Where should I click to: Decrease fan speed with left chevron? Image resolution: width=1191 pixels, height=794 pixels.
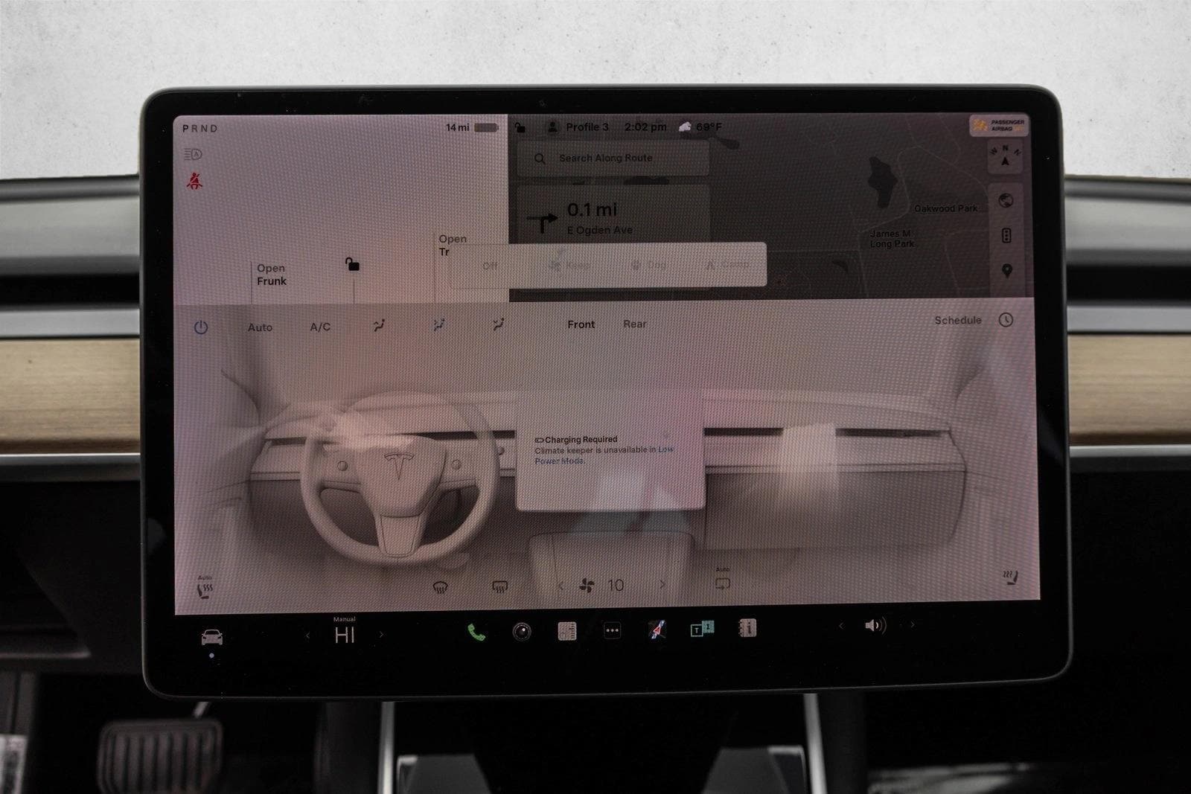click(x=561, y=586)
